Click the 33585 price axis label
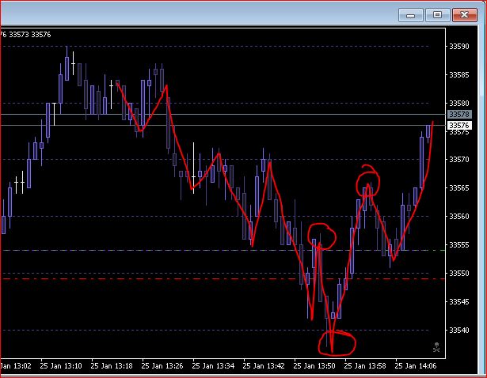 pos(459,75)
